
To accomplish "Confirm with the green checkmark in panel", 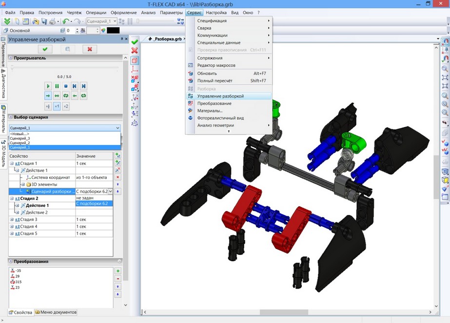I will coord(45,49).
